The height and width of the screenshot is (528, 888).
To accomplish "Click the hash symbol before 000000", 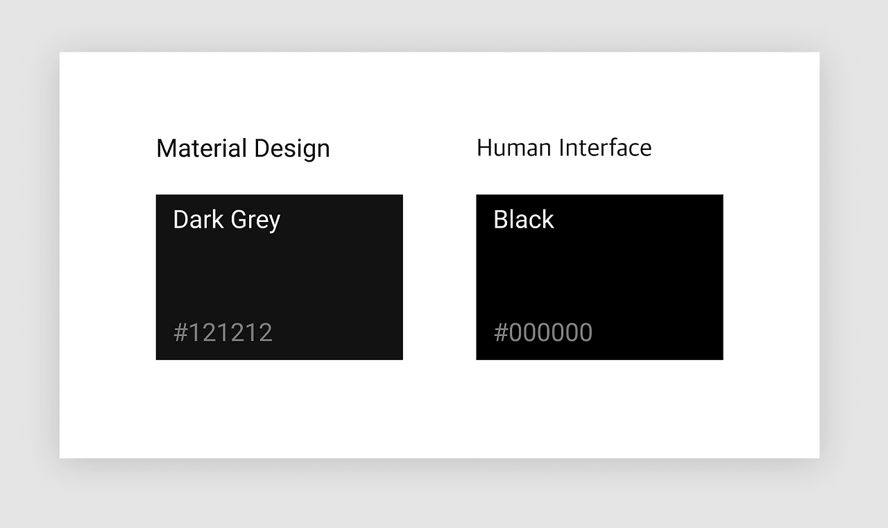I will pos(501,332).
